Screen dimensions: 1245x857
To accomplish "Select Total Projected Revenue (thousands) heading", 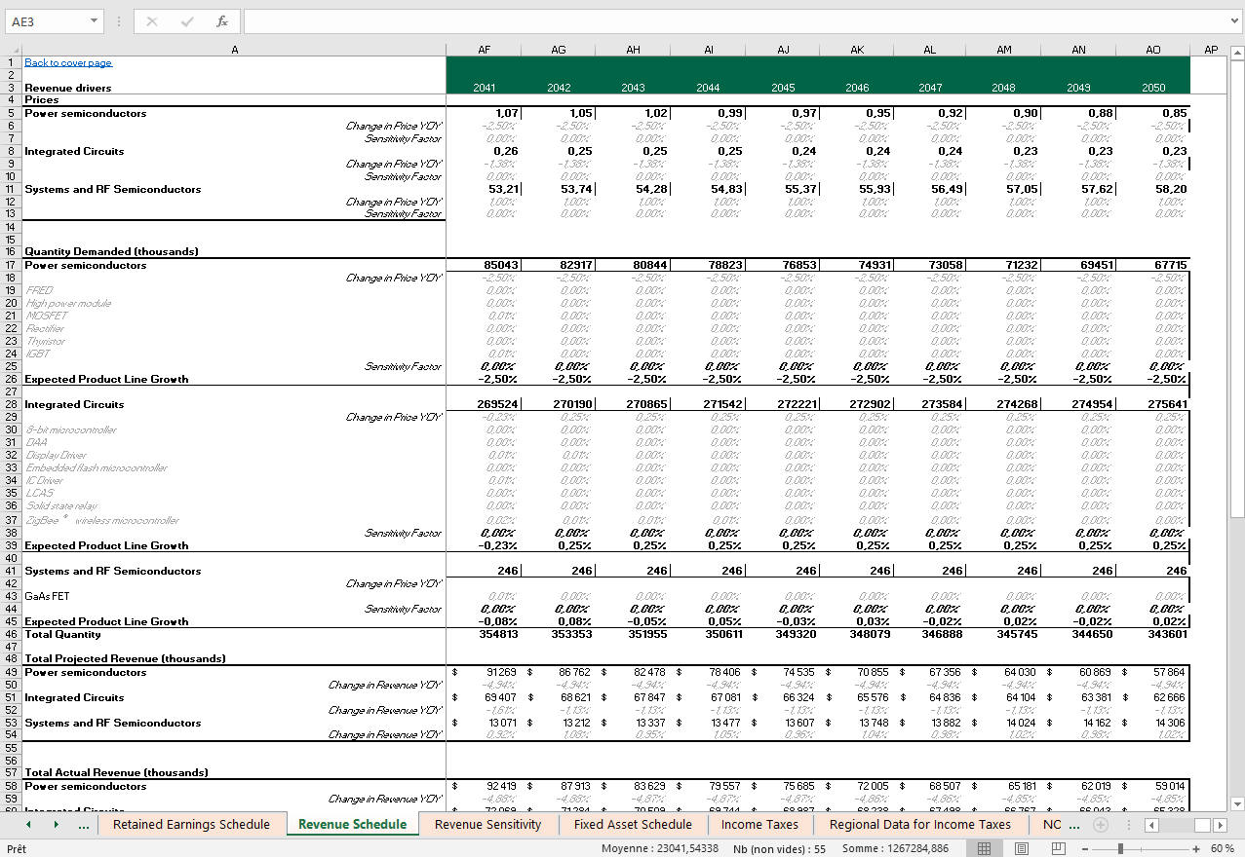I will [234, 659].
